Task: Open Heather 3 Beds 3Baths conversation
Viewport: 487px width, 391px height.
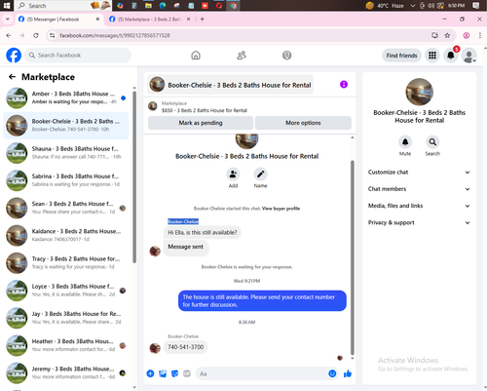Action: tap(65, 345)
